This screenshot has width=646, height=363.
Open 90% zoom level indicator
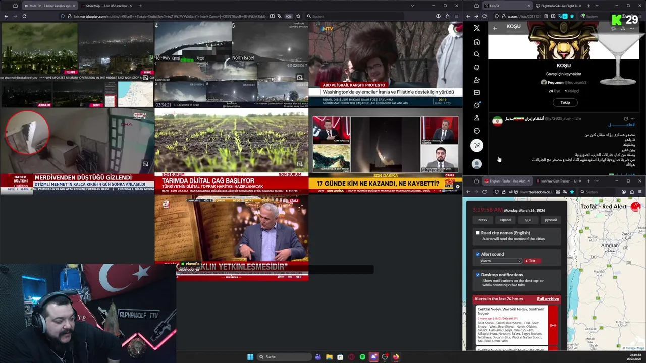[x=289, y=16]
